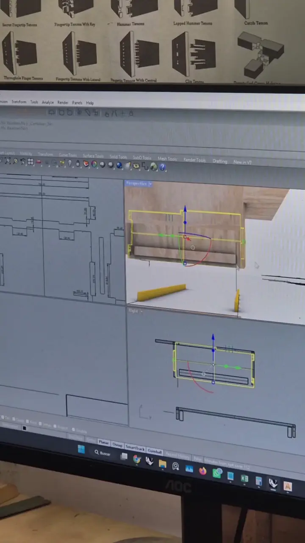Viewport: 305px width, 543px height.
Task: Open Calculator from the taskbar
Action: (258, 481)
